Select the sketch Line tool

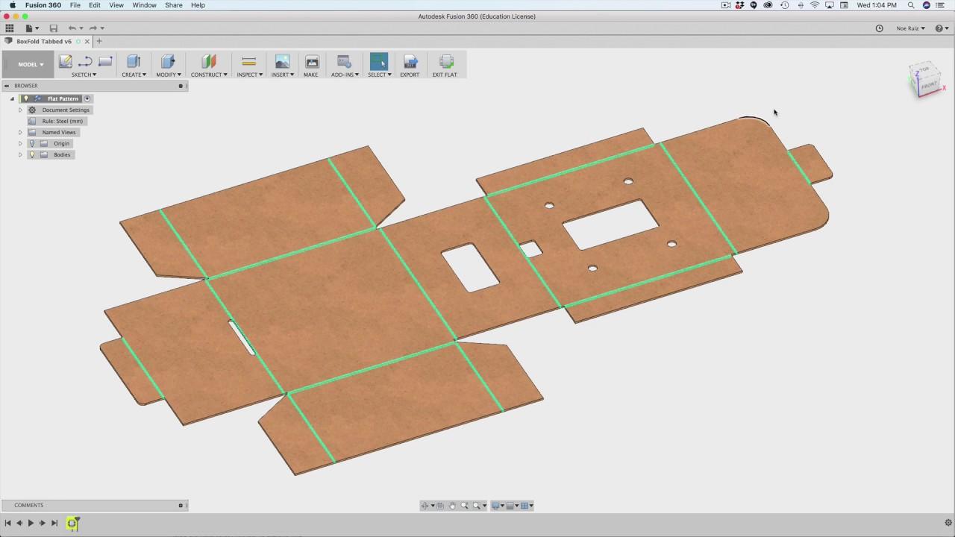click(85, 61)
